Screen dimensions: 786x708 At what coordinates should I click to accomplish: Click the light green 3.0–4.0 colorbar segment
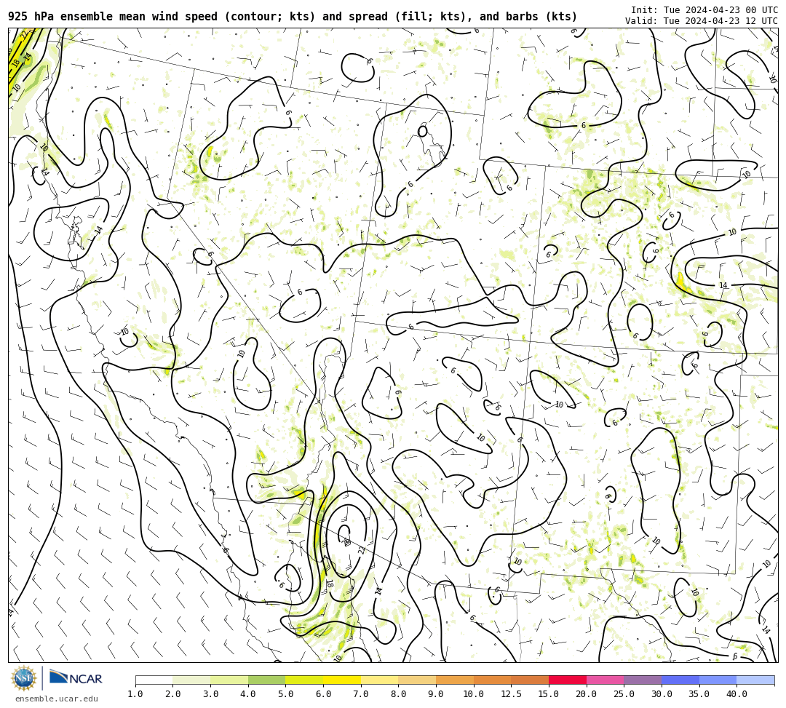[229, 680]
